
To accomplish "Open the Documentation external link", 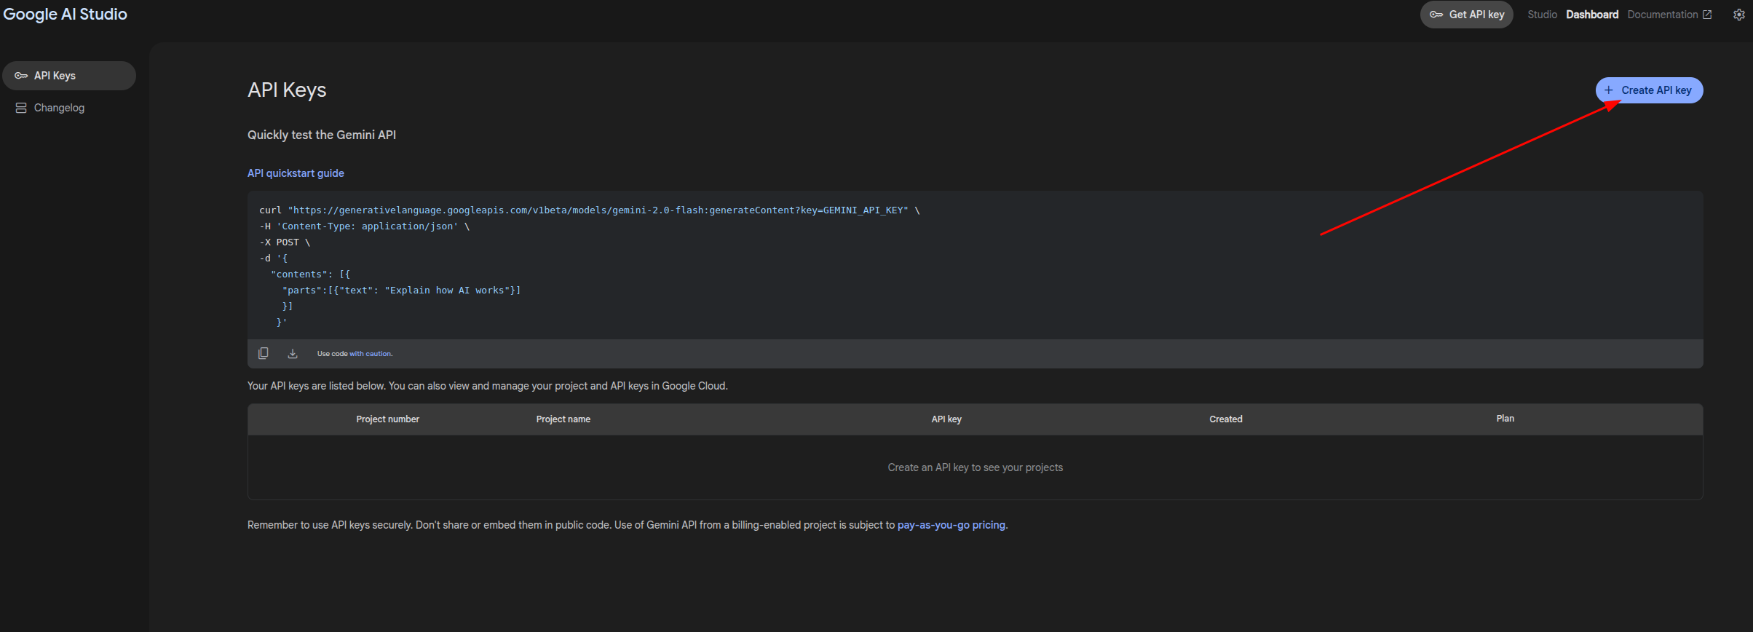I will [x=1669, y=15].
